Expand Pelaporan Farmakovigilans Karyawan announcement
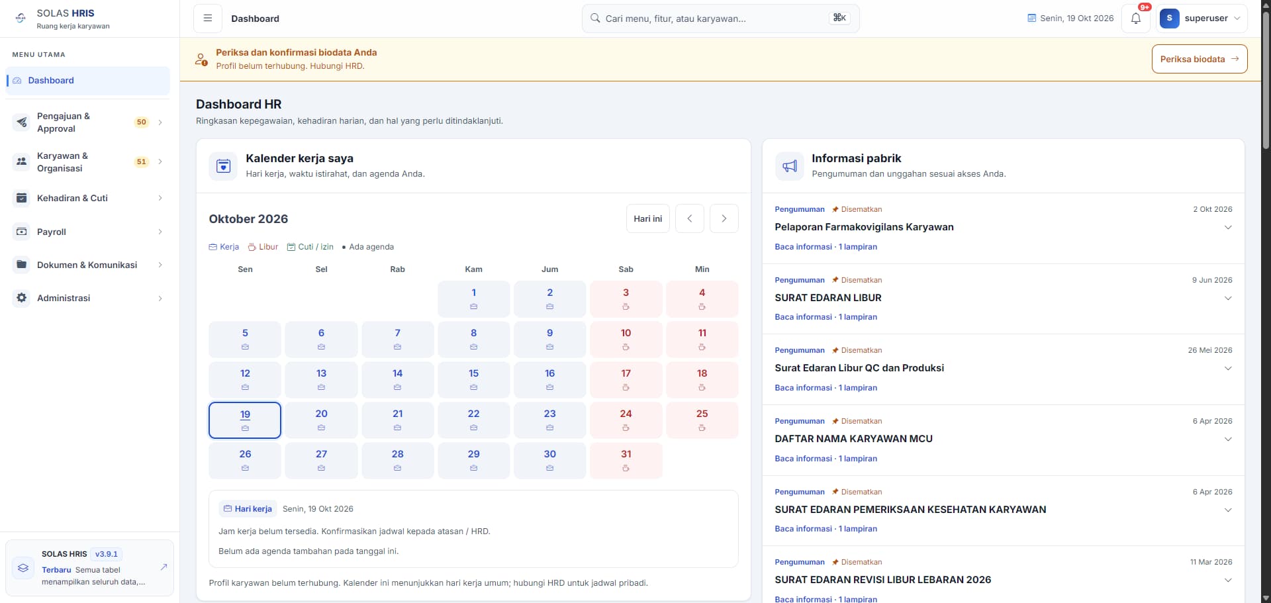 point(1228,228)
